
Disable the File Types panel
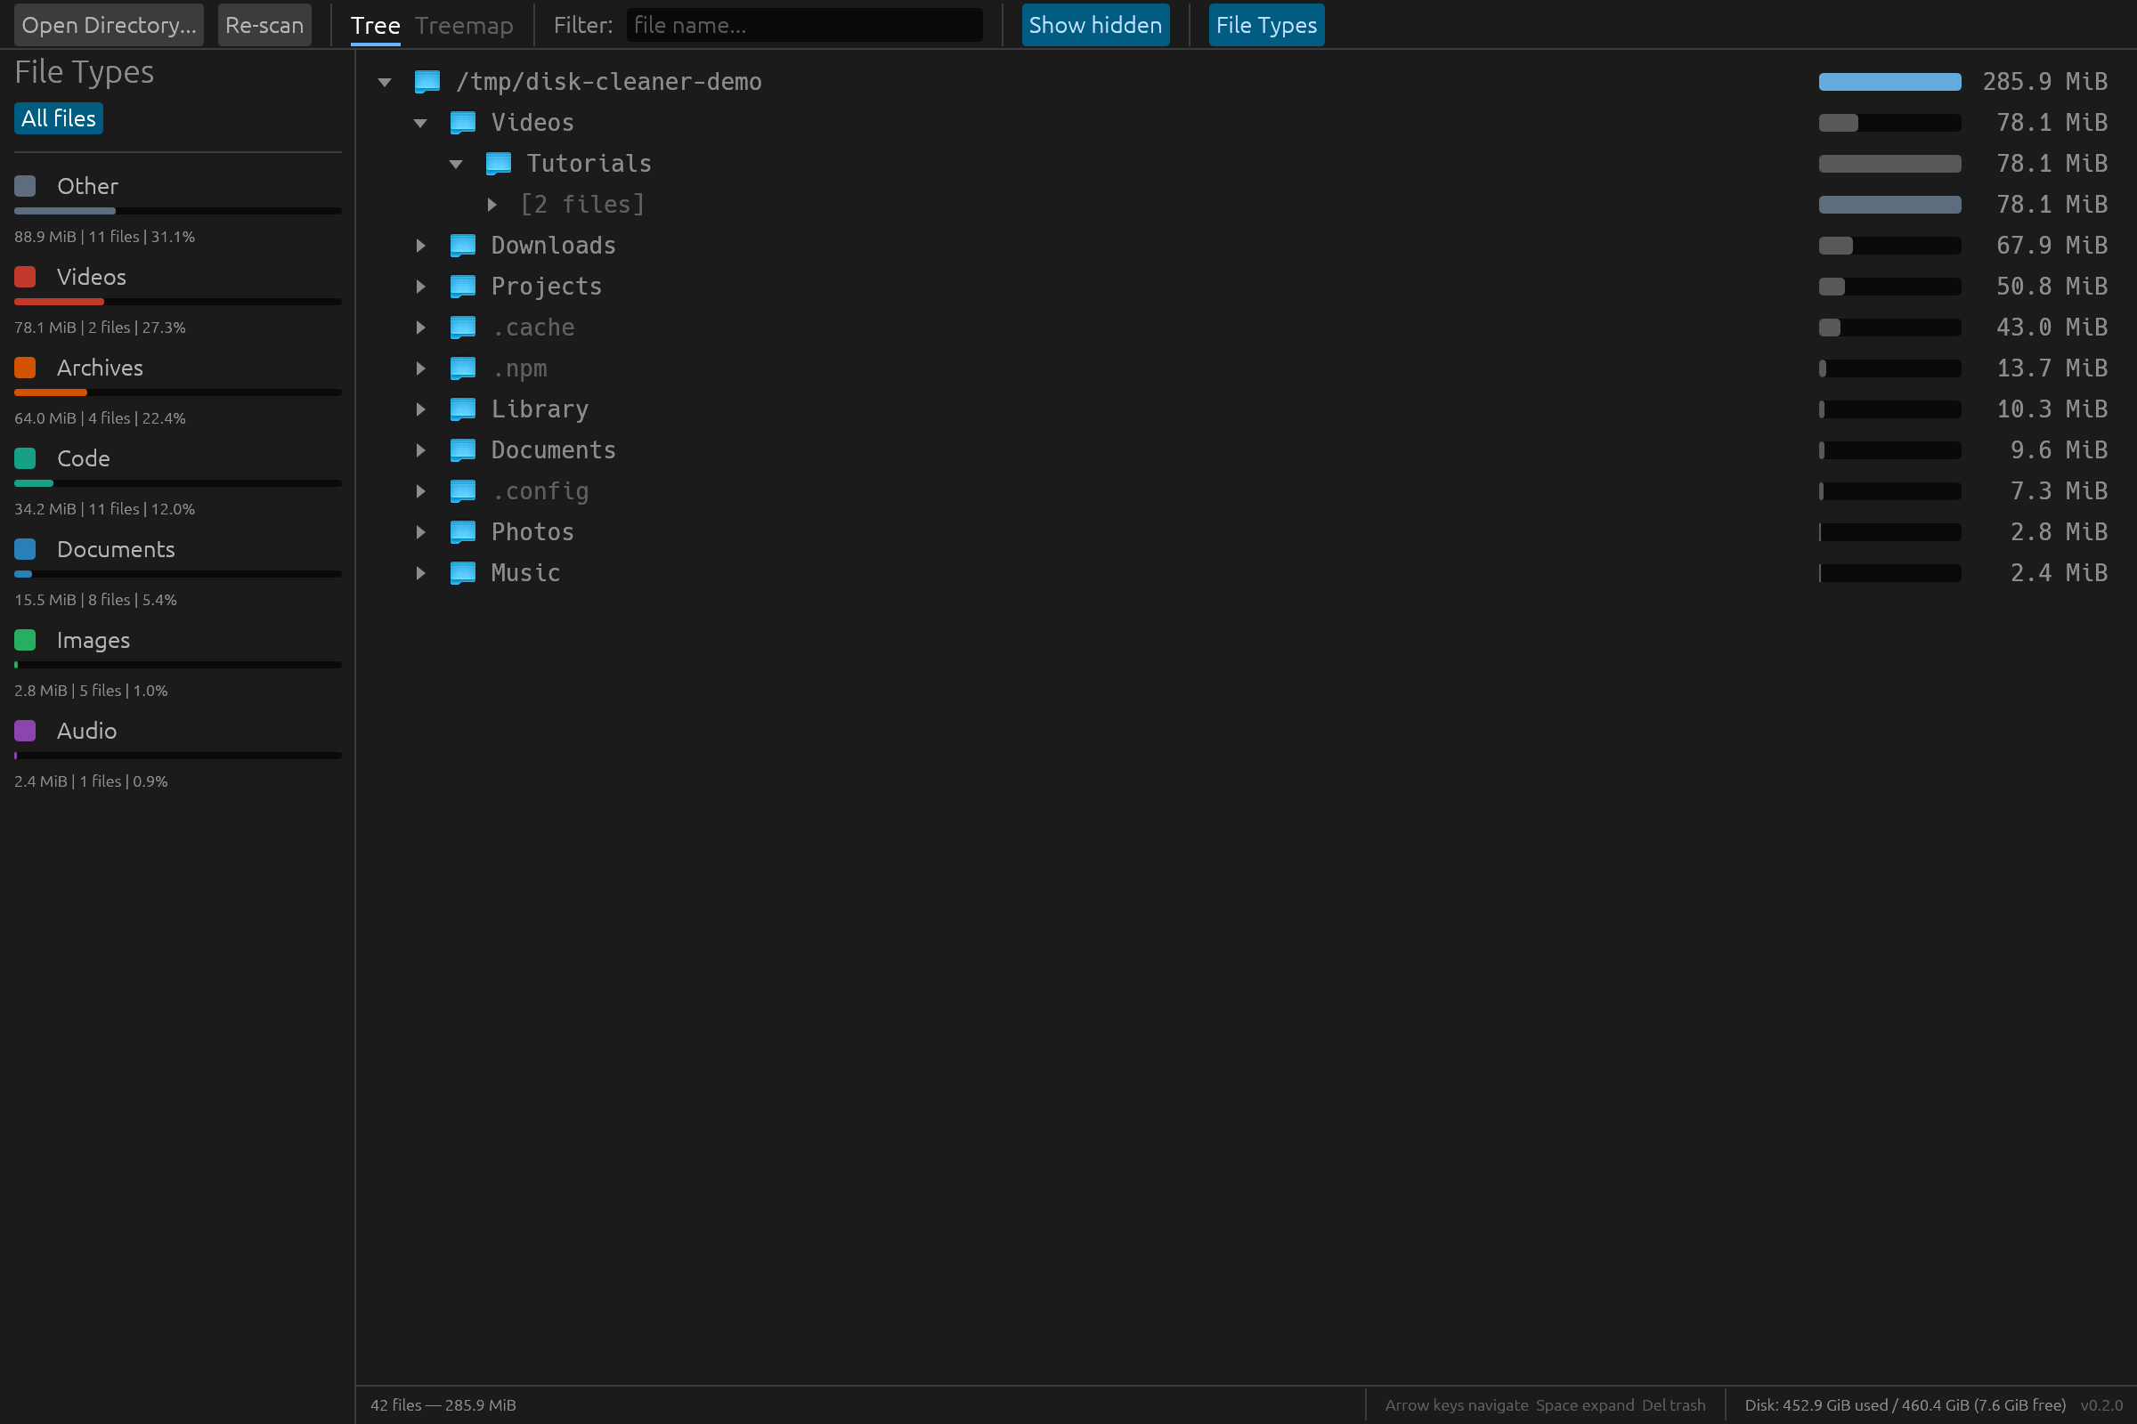coord(1266,25)
